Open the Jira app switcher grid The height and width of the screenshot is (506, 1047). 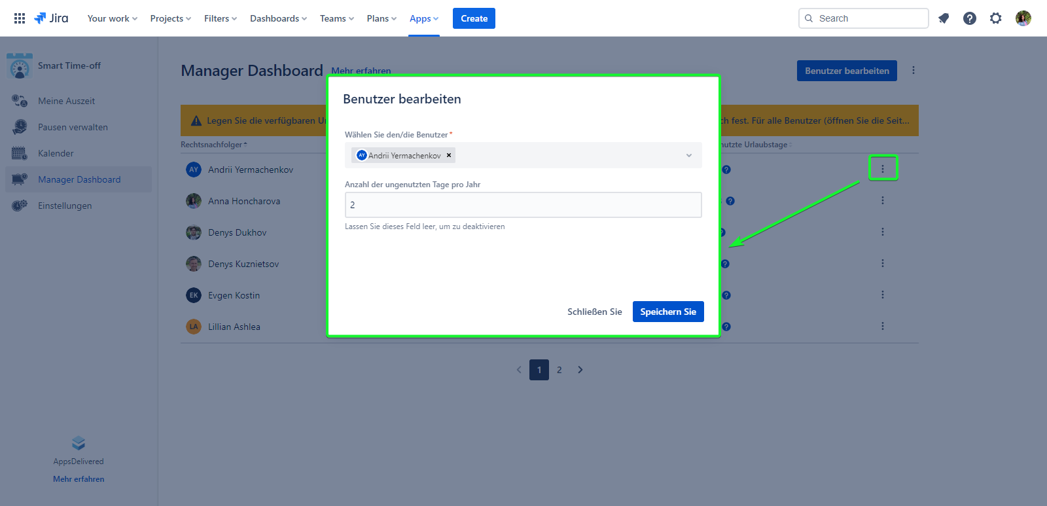(x=20, y=18)
